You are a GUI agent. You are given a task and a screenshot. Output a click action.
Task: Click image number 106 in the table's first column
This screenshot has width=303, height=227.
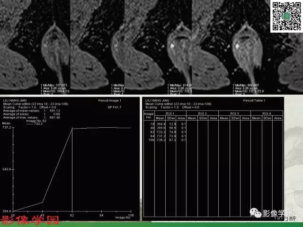click(151, 140)
